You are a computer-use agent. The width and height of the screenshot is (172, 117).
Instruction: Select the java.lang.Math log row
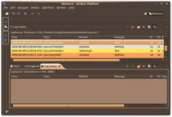87,55
